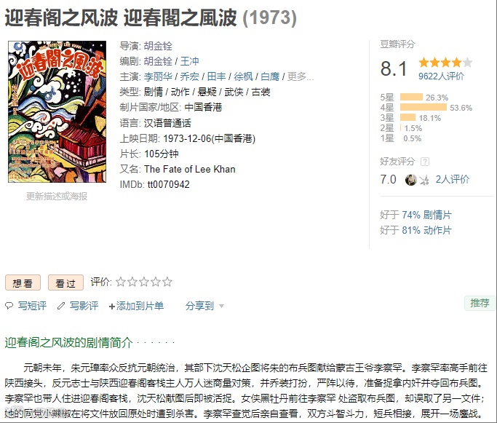The image size is (497, 423).
Task: Mark movie as 想看
Action: point(23,282)
